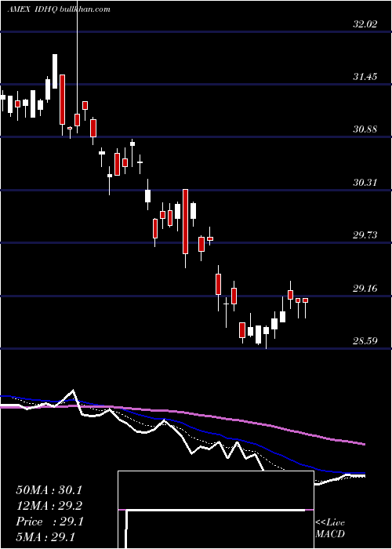Click the 30.88 price level label
This screenshot has height=549, width=392.
(365, 129)
